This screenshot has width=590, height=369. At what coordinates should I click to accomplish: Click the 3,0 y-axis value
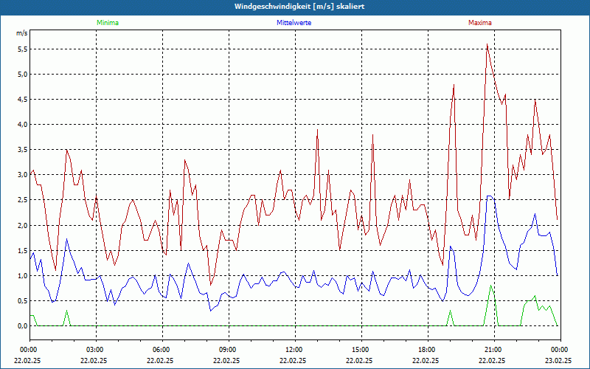[x=23, y=175]
